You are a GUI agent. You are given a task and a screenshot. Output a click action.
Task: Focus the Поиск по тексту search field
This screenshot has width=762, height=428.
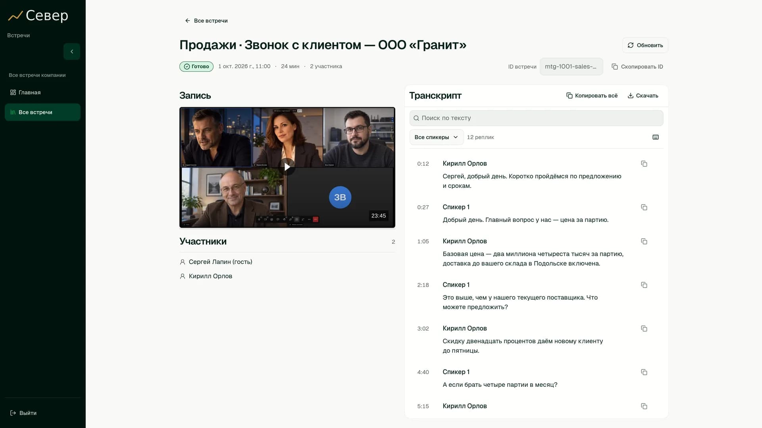[536, 118]
